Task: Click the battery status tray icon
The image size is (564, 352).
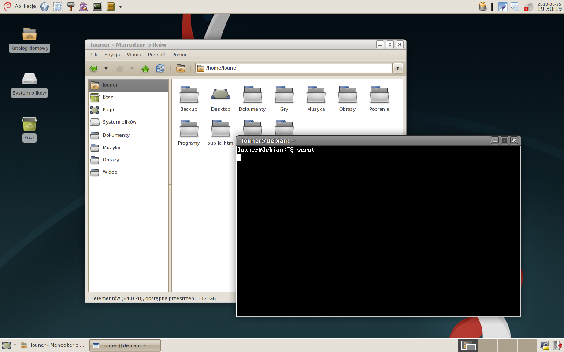Action: pyautogui.click(x=483, y=7)
